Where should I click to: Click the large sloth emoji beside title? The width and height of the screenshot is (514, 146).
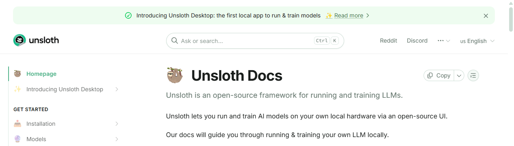pos(175,75)
